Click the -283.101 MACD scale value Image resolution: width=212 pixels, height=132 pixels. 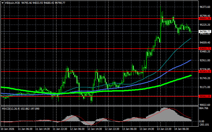coord(205,125)
